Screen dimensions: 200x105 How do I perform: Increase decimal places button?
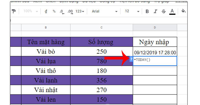pos(70,12)
